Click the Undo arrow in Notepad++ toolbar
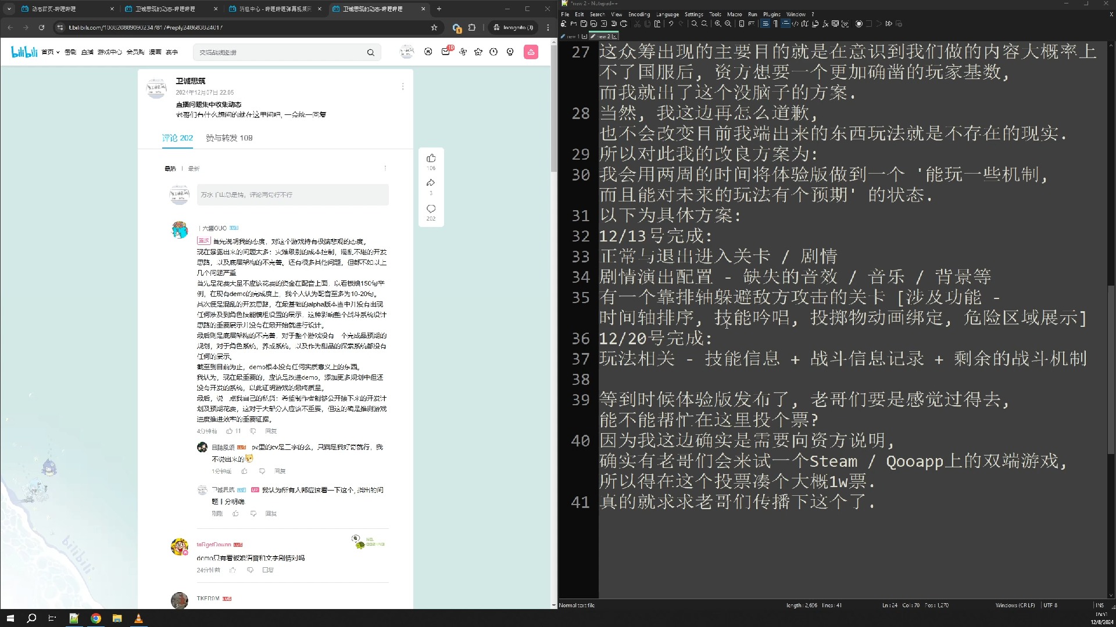Image resolution: width=1116 pixels, height=627 pixels. click(x=671, y=24)
